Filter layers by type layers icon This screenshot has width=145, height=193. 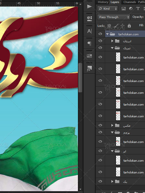coord(138,8)
